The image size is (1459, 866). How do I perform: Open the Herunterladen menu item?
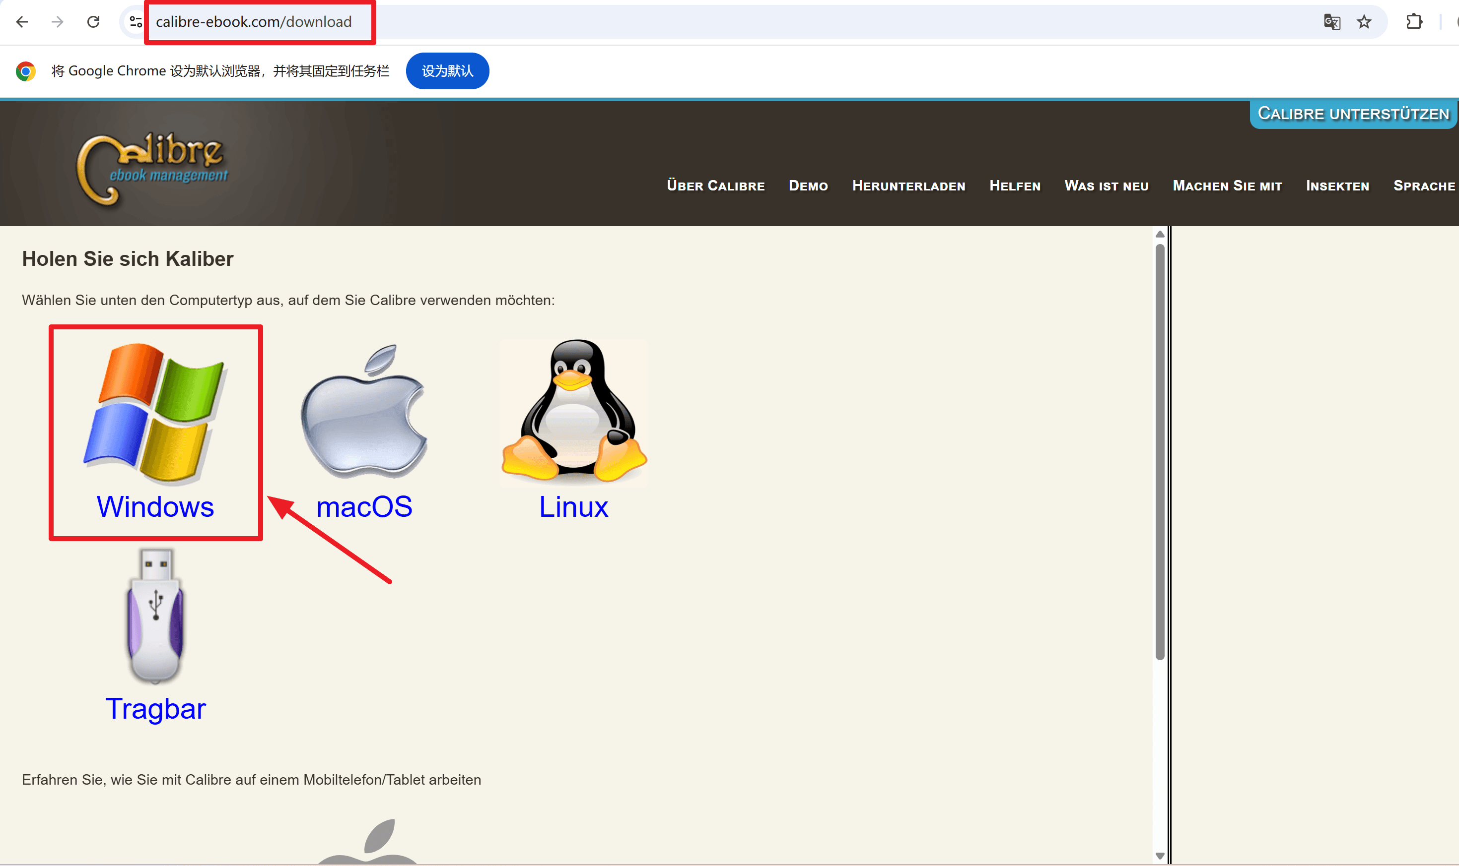908,186
